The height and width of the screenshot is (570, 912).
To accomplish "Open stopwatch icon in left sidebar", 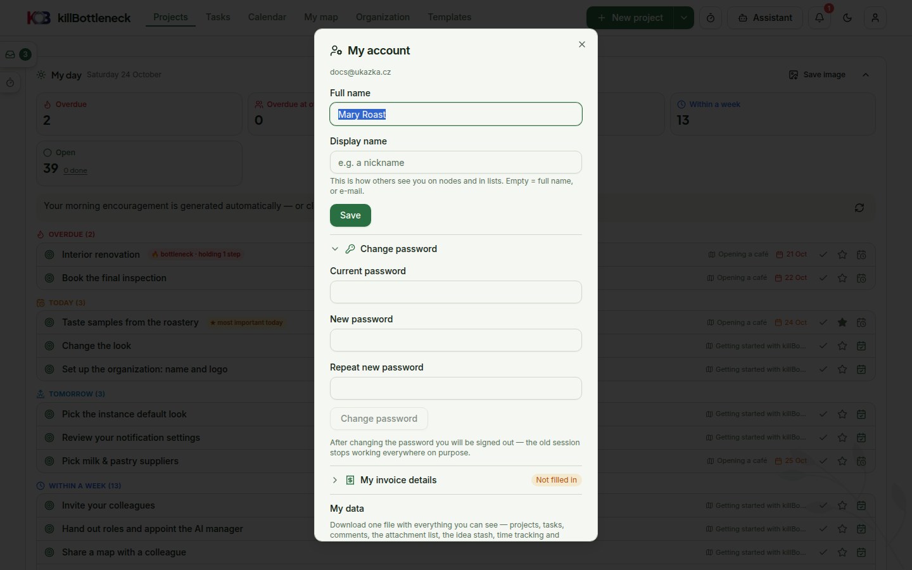I will coord(10,83).
